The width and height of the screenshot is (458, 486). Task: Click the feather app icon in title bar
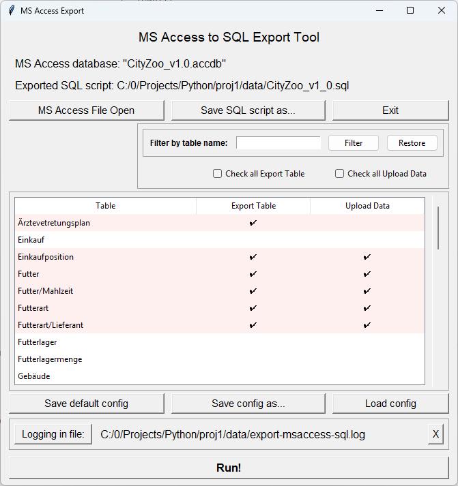coord(12,10)
